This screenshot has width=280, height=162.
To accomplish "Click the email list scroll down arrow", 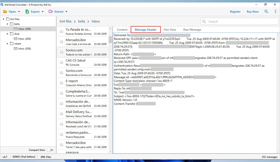I will click(x=110, y=152).
